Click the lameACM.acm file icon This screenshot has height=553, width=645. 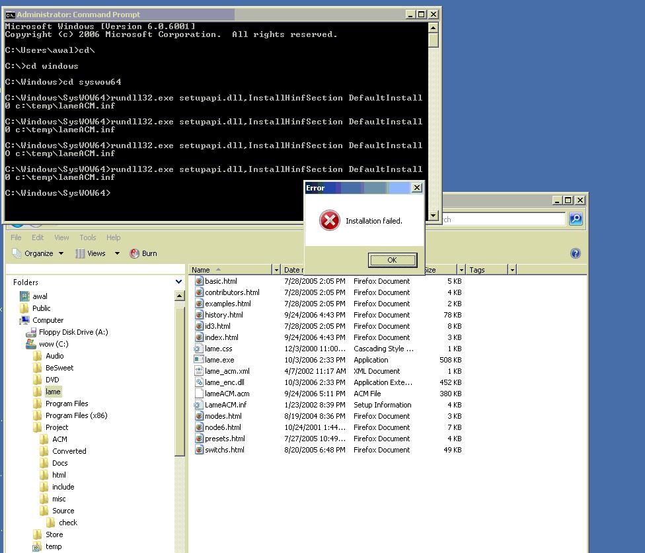(199, 394)
